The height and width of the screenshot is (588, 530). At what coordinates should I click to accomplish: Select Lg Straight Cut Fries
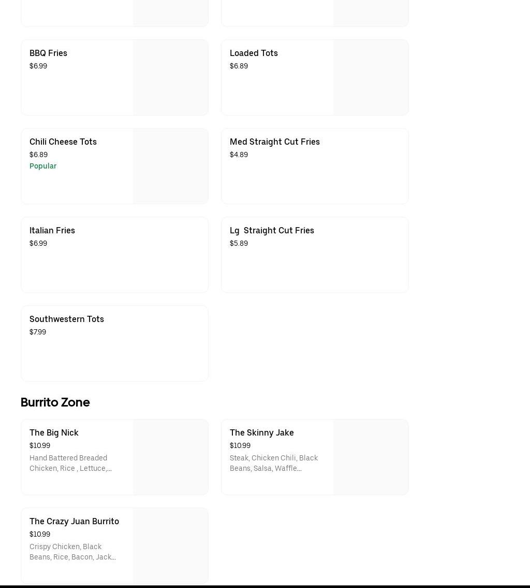click(272, 230)
